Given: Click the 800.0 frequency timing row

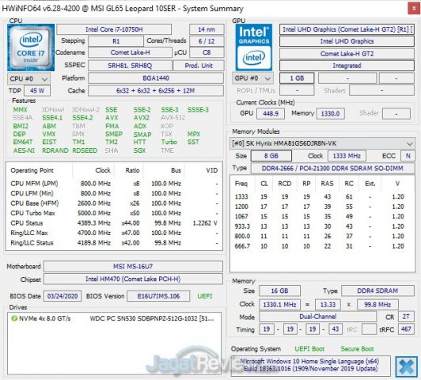Looking at the screenshot, I should (322, 237).
